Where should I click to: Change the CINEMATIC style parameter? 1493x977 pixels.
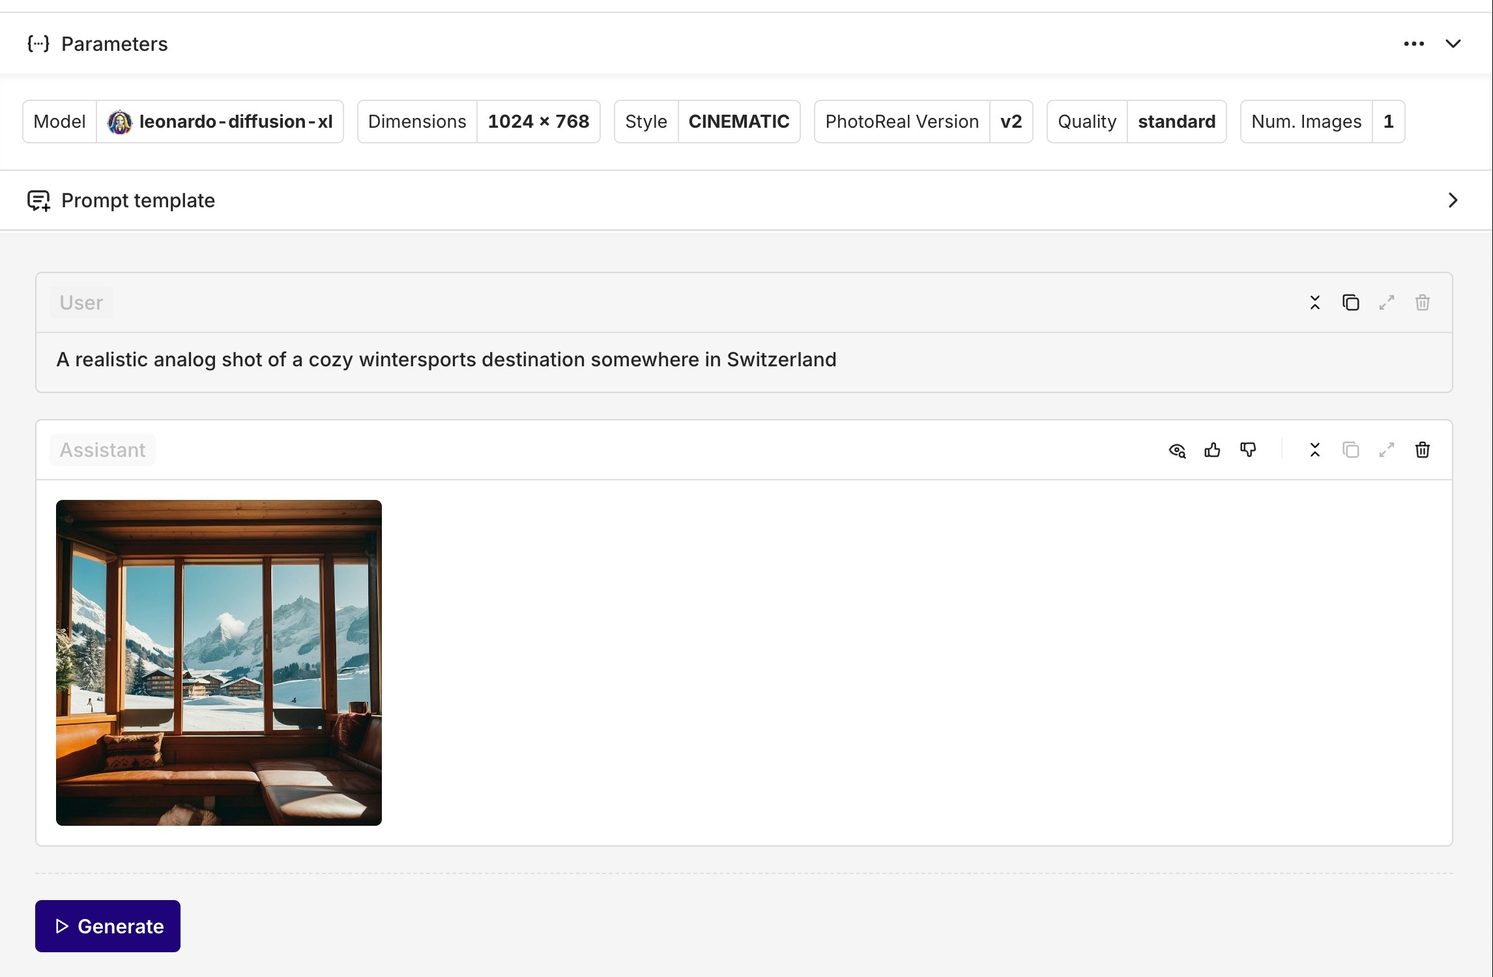pos(738,121)
